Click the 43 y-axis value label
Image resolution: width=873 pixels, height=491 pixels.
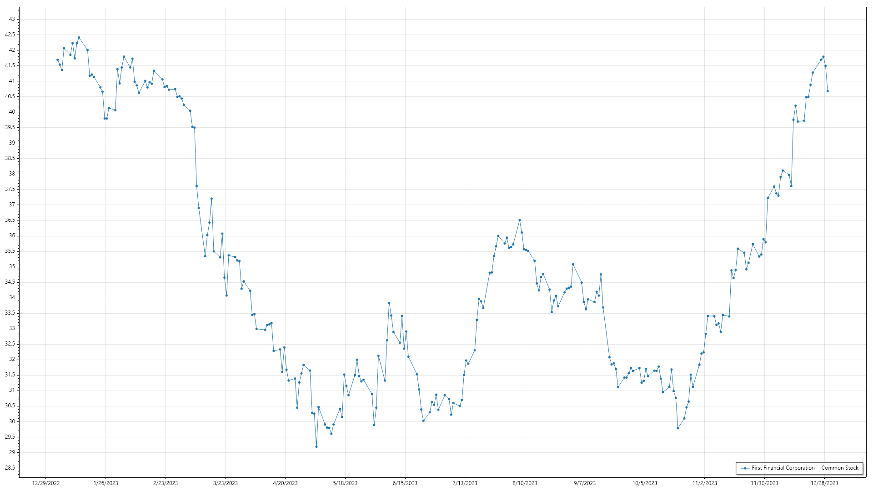(x=12, y=19)
